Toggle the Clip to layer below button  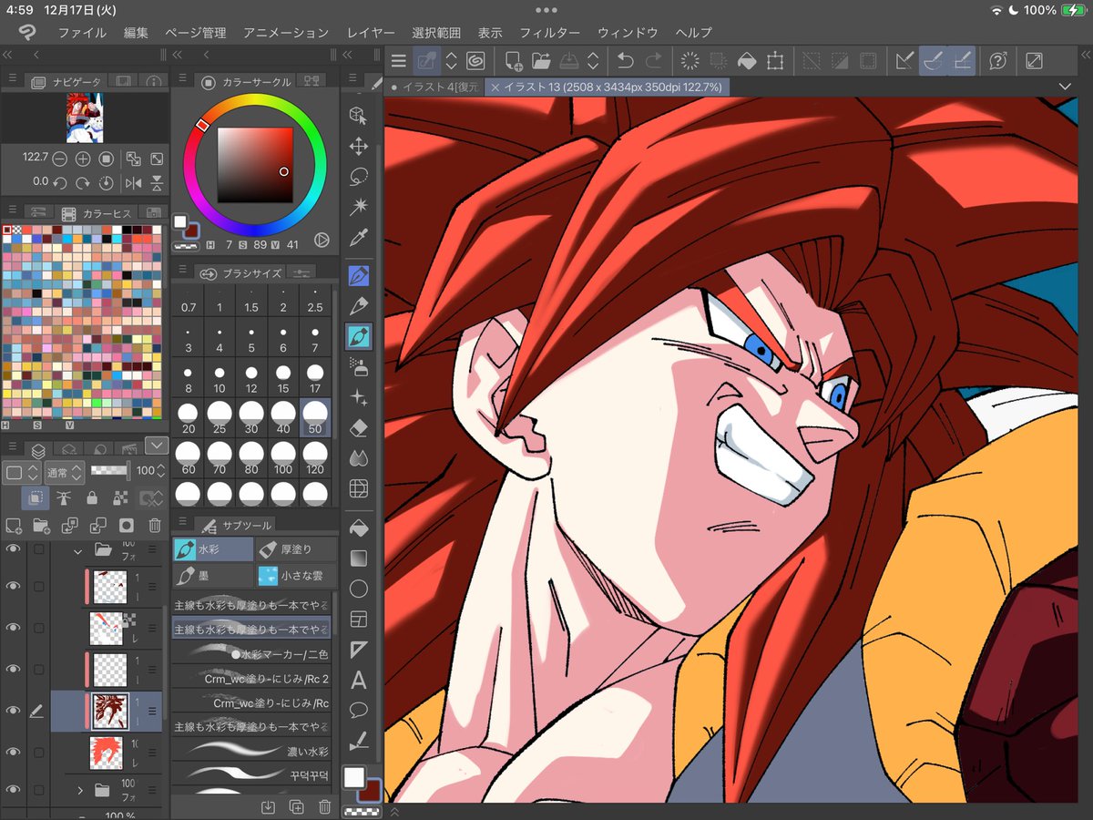coord(36,498)
